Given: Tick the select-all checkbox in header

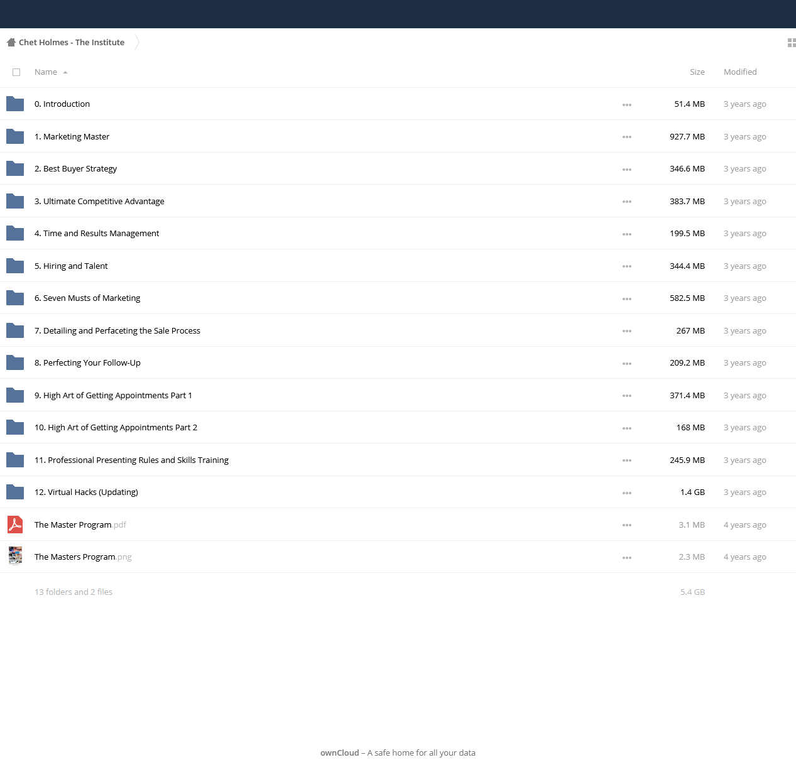Looking at the screenshot, I should pyautogui.click(x=16, y=72).
